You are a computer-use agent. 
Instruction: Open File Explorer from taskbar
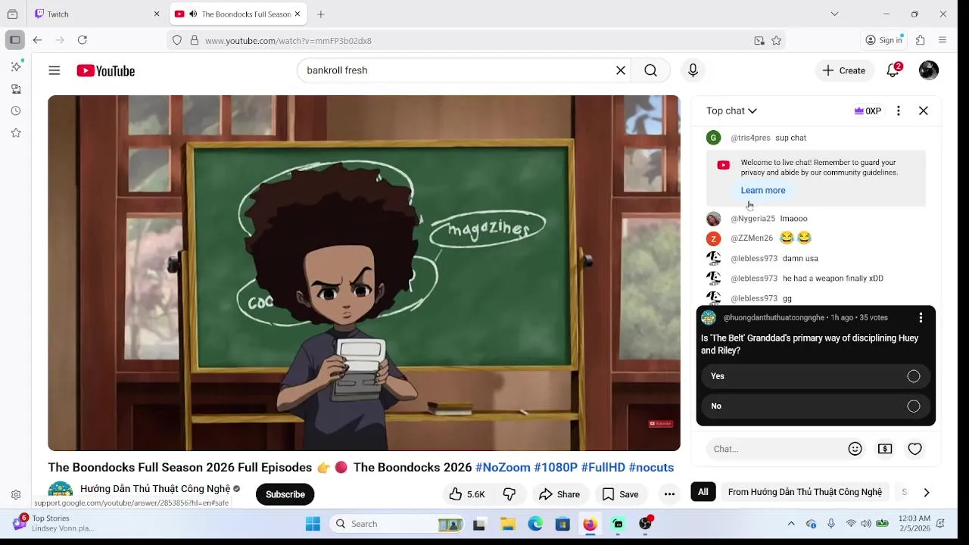point(508,524)
